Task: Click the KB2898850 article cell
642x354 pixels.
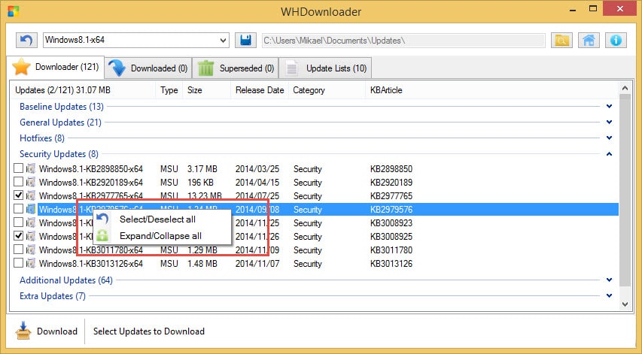Action: (391, 169)
